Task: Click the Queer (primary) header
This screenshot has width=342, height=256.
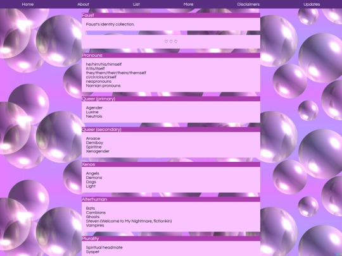Action: pos(171,99)
